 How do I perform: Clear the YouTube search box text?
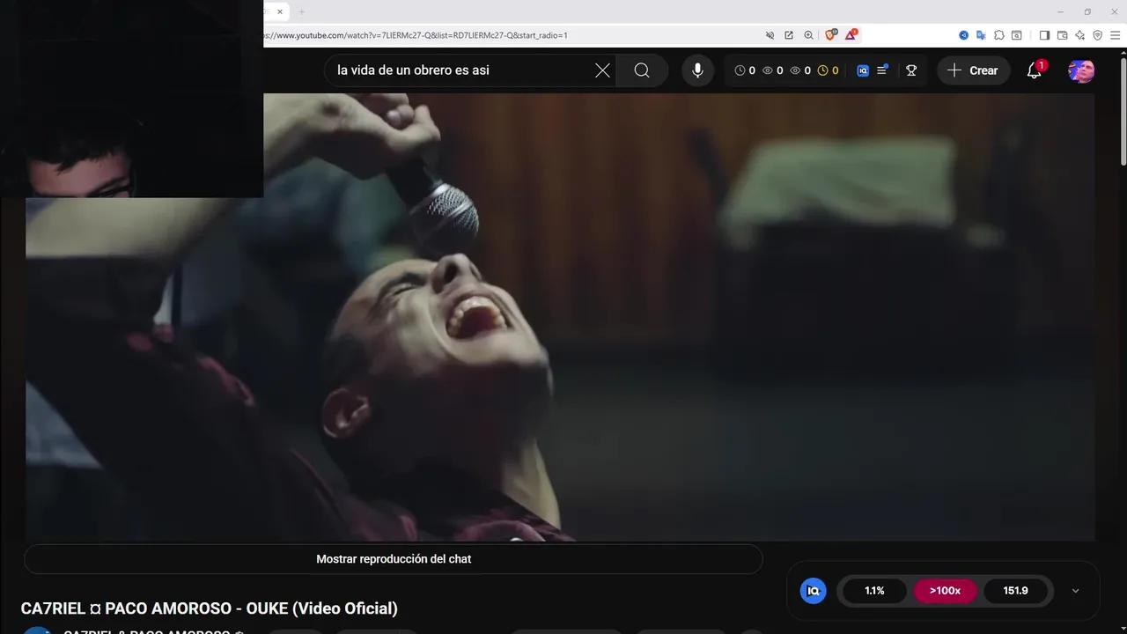(x=602, y=70)
